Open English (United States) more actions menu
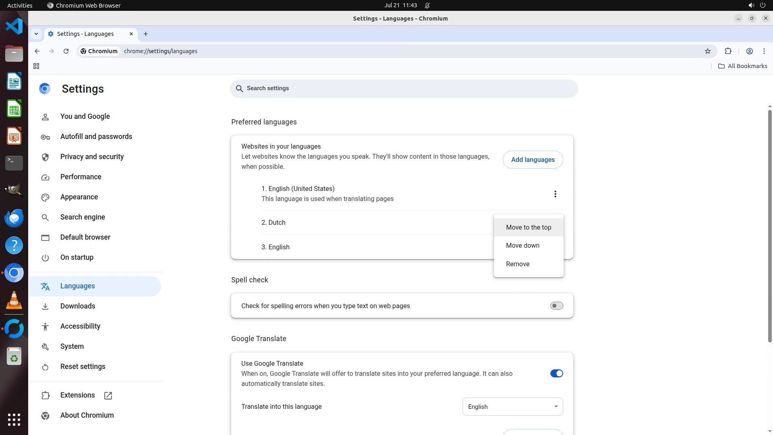The width and height of the screenshot is (773, 435). [x=555, y=194]
